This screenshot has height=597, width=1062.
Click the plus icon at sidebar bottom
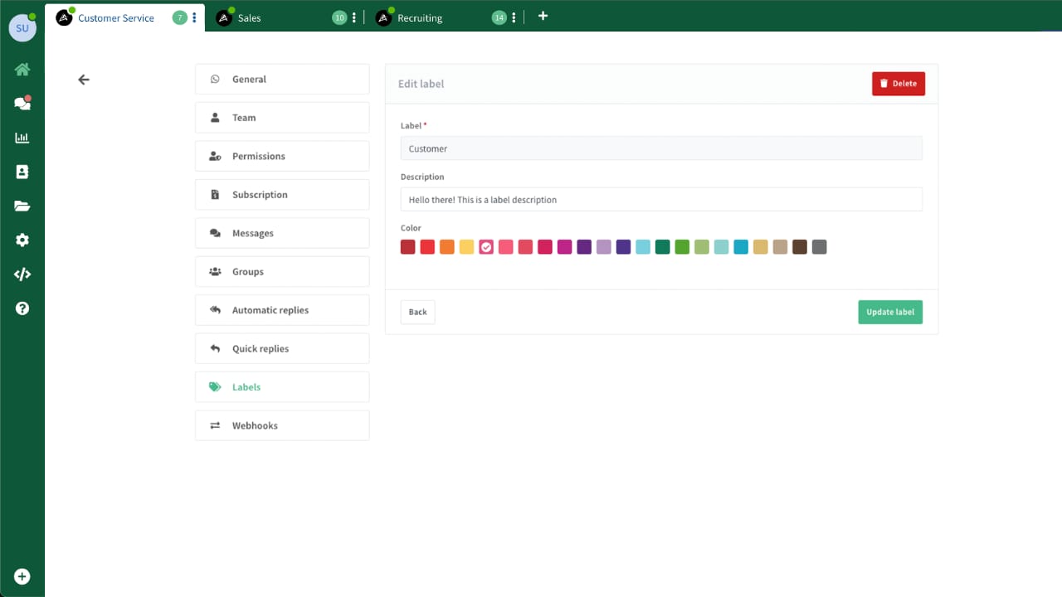pos(22,576)
